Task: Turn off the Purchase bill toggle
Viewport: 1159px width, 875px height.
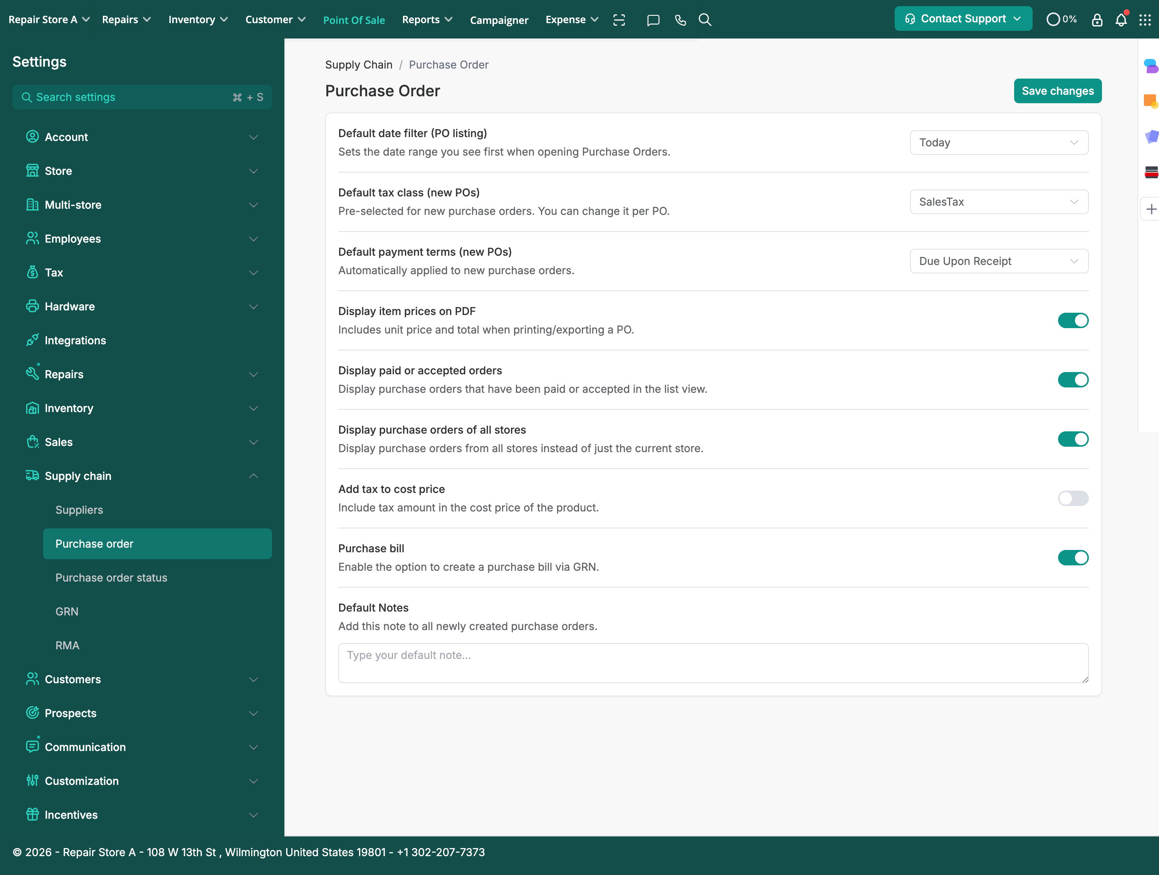Action: pos(1073,558)
